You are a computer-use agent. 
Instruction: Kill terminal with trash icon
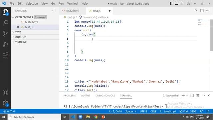click(198, 96)
